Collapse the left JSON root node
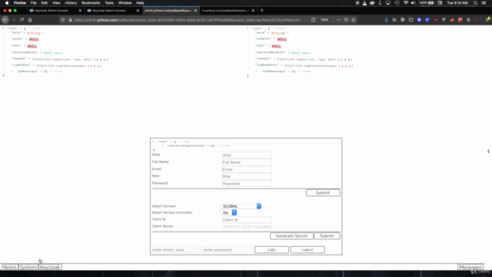 [3, 28]
